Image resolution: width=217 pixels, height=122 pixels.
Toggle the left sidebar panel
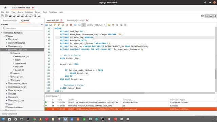pos(206,16)
